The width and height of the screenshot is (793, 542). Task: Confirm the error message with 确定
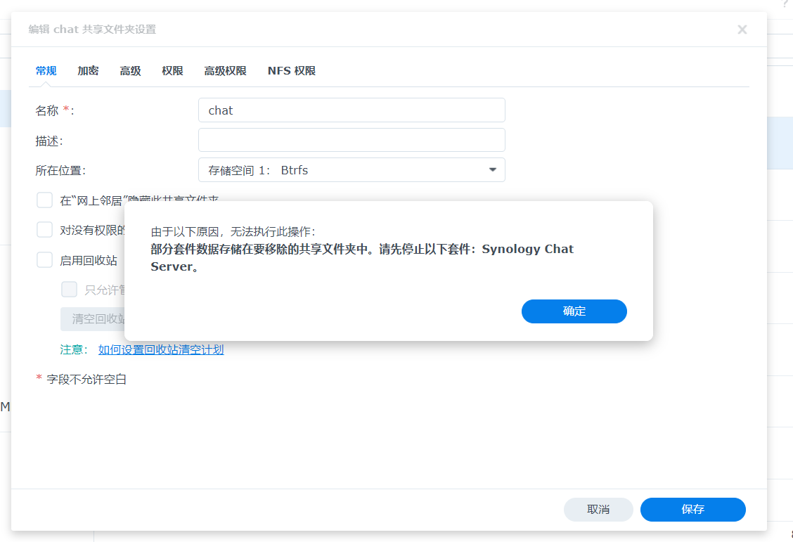[574, 311]
